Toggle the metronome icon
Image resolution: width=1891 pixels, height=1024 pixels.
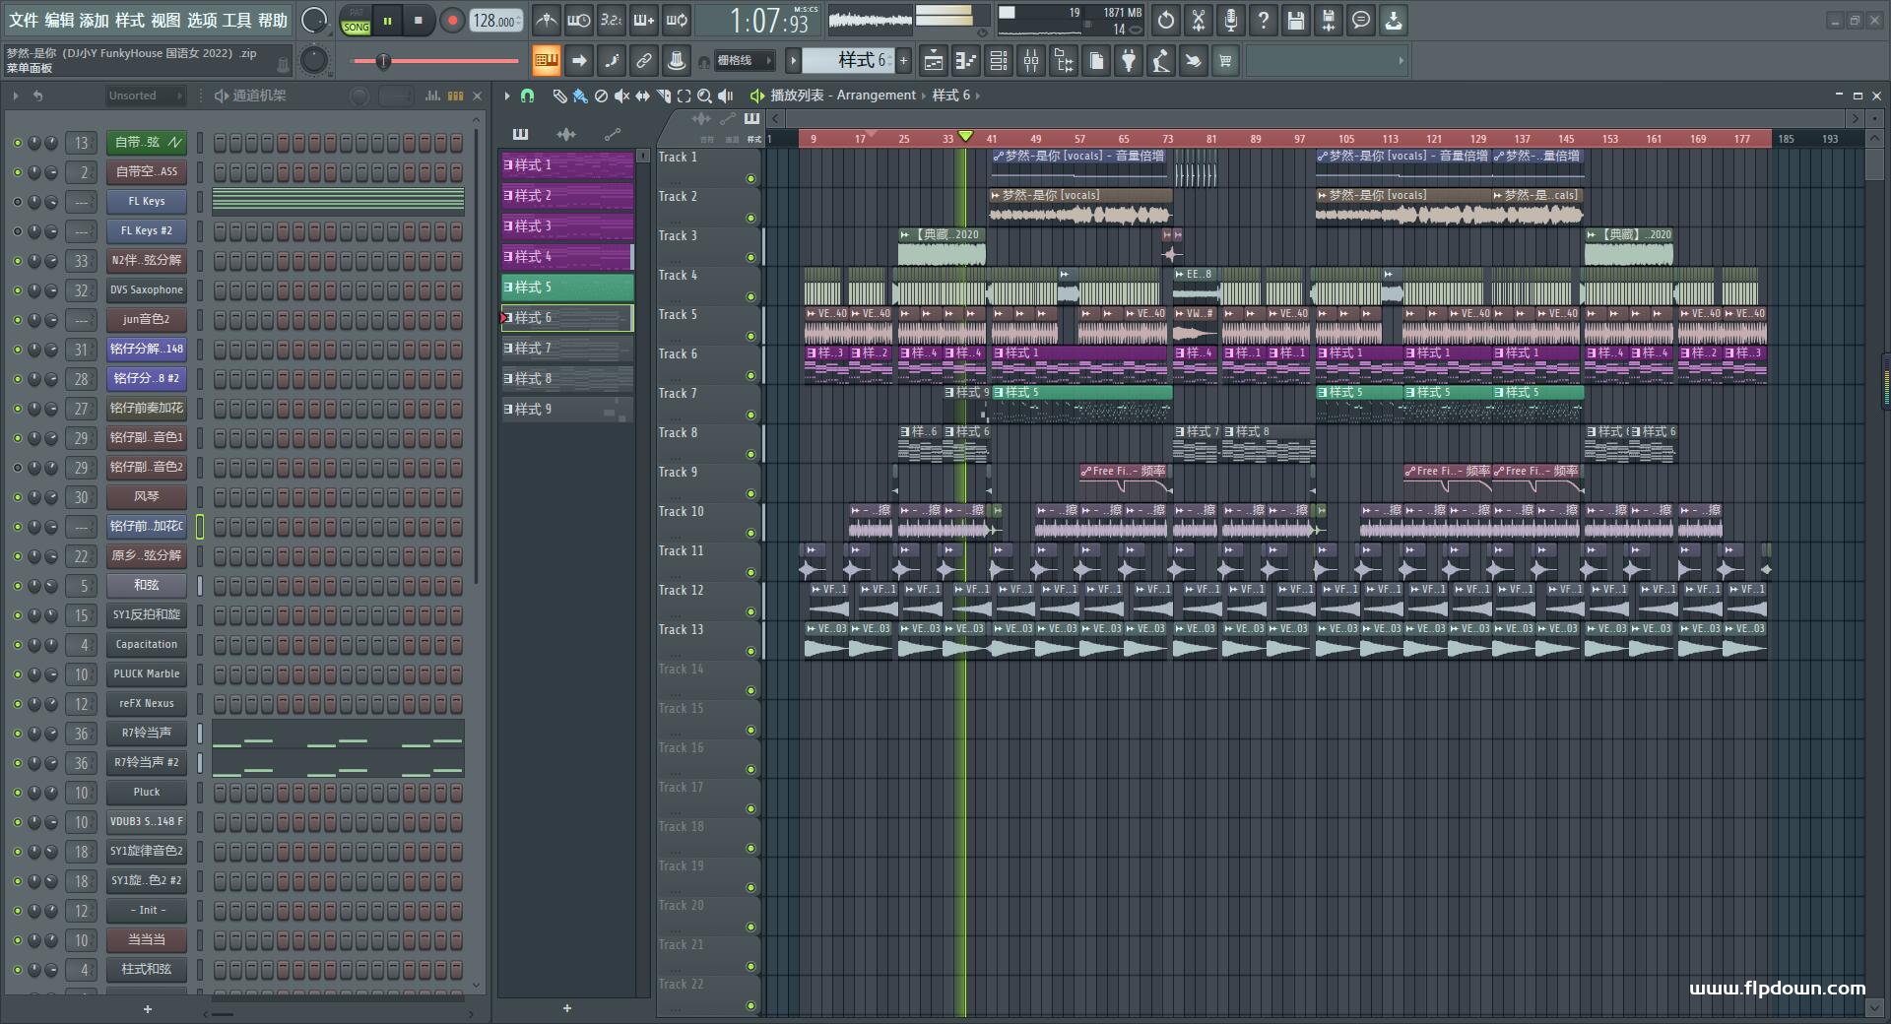(x=546, y=20)
